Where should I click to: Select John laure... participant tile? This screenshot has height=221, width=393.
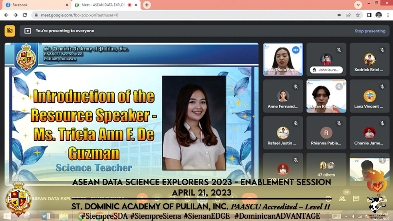[326, 59]
